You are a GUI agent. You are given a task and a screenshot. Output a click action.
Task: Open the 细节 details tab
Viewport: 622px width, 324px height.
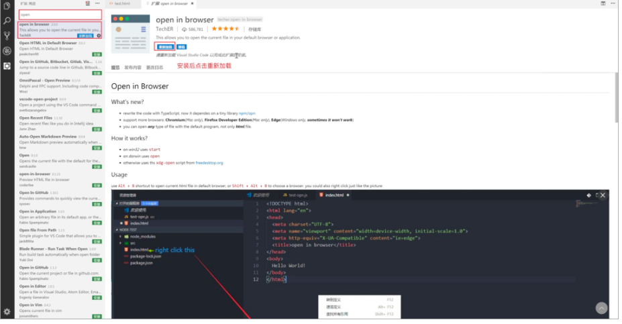tap(115, 68)
